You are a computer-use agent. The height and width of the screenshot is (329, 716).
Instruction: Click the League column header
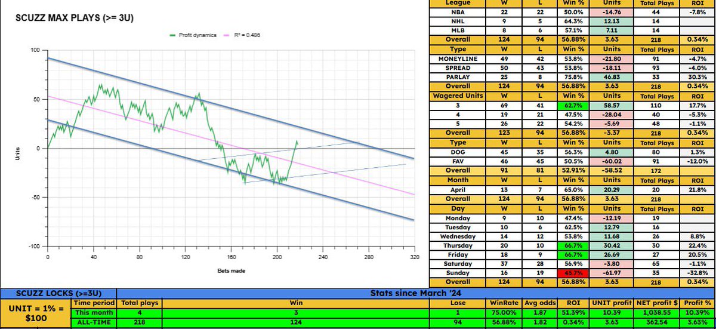pyautogui.click(x=458, y=3)
